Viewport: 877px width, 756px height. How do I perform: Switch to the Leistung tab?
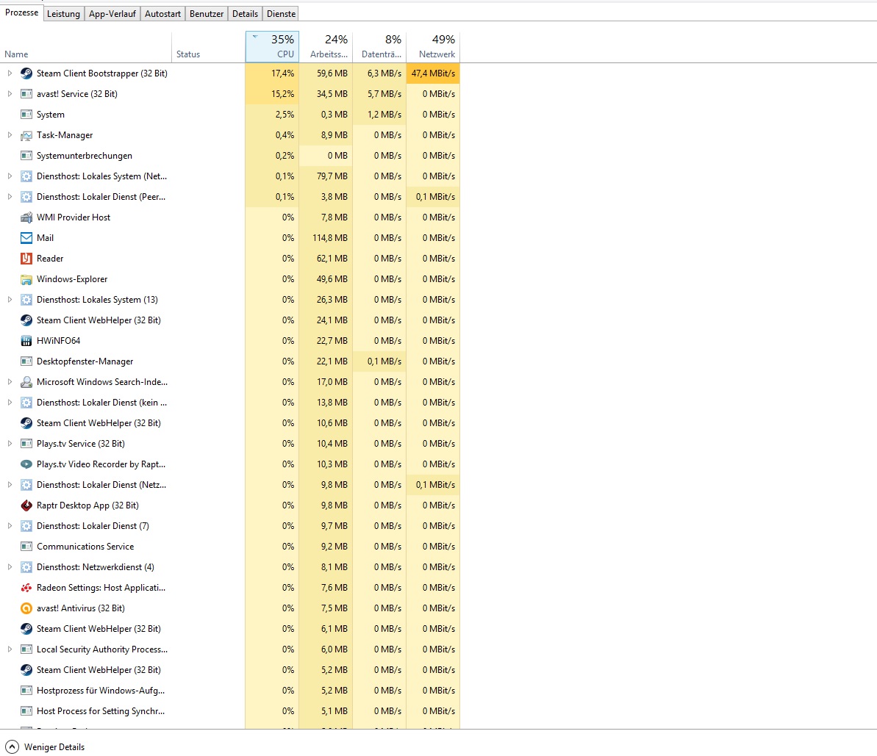pos(63,13)
